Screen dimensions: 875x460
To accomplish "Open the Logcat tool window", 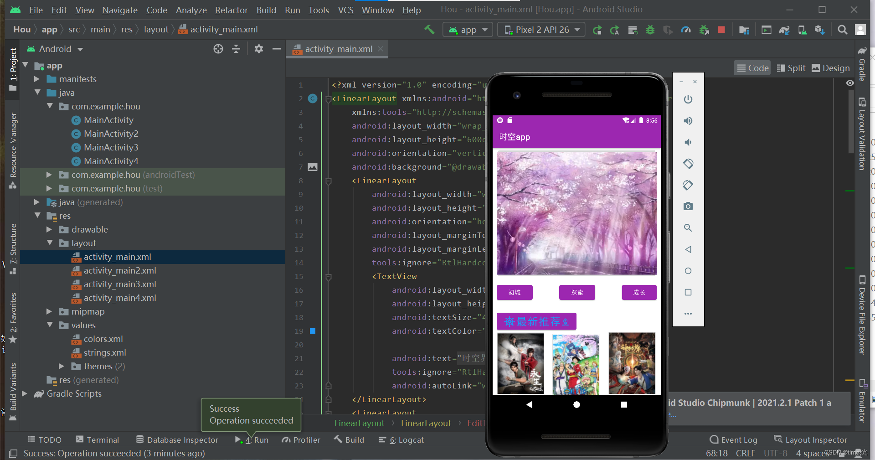I will pyautogui.click(x=401, y=439).
